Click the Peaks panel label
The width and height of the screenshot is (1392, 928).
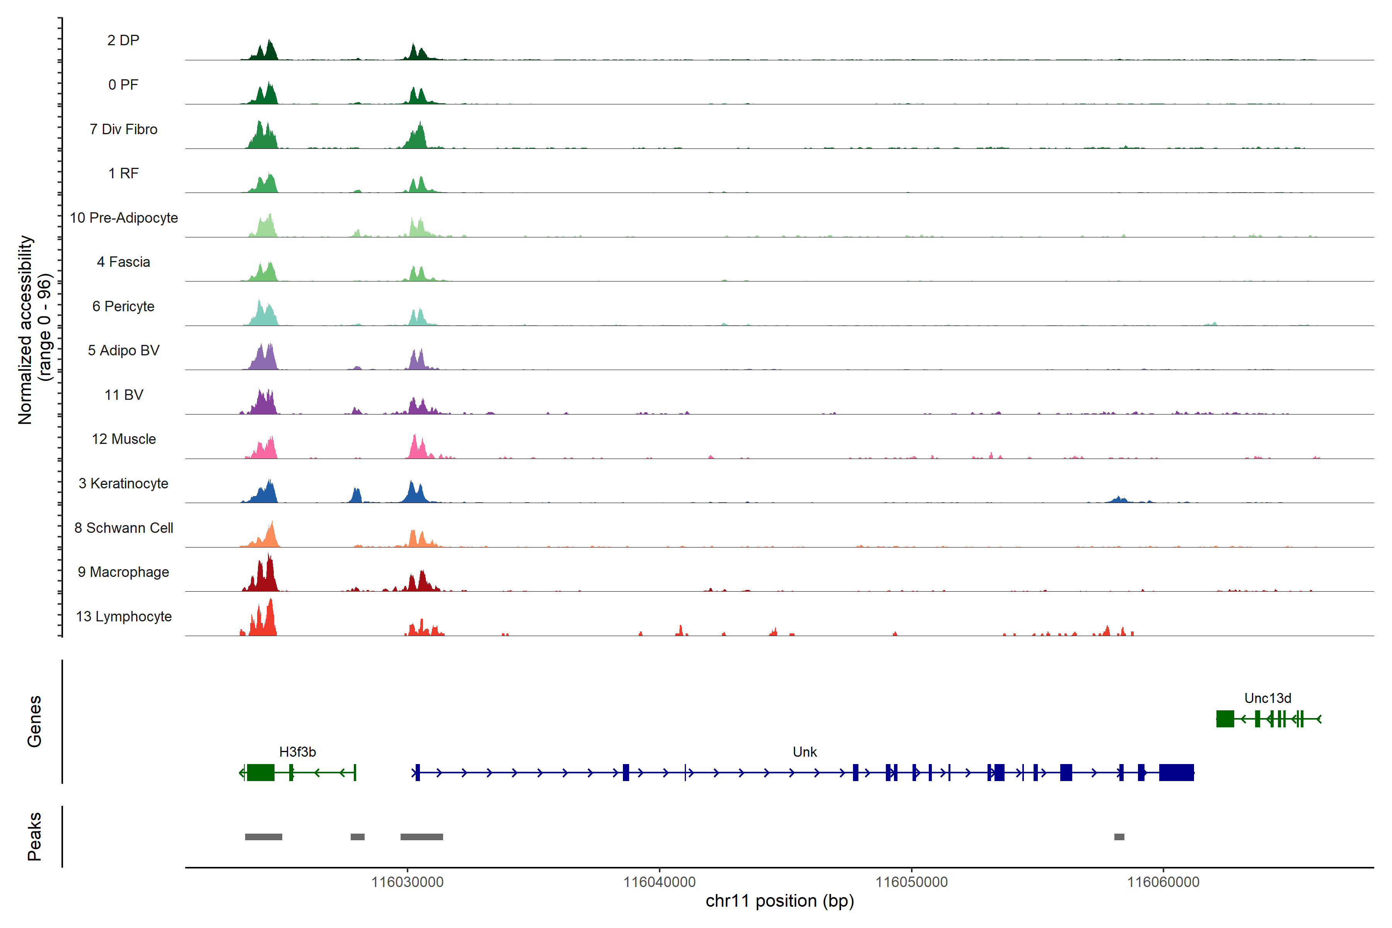point(34,836)
